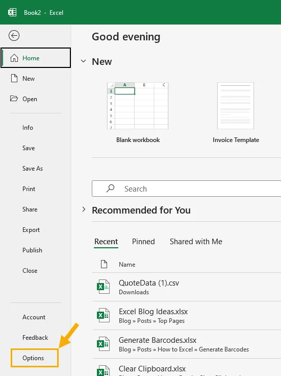Open the Info page
This screenshot has width=281, height=376.
(28, 128)
